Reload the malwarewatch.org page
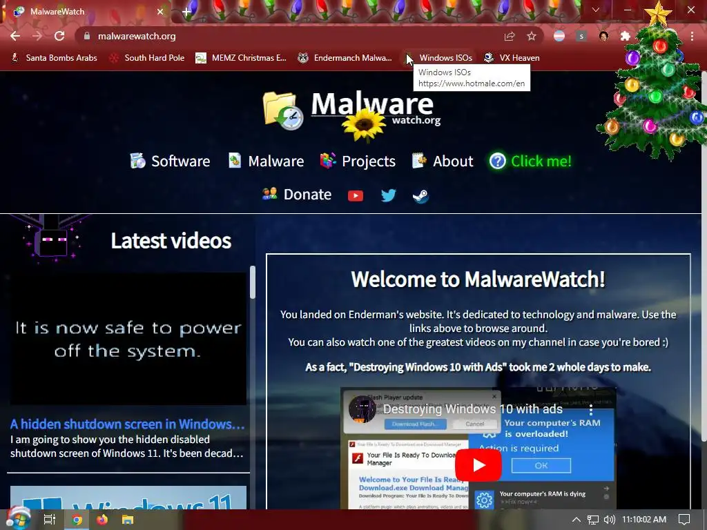 point(59,36)
